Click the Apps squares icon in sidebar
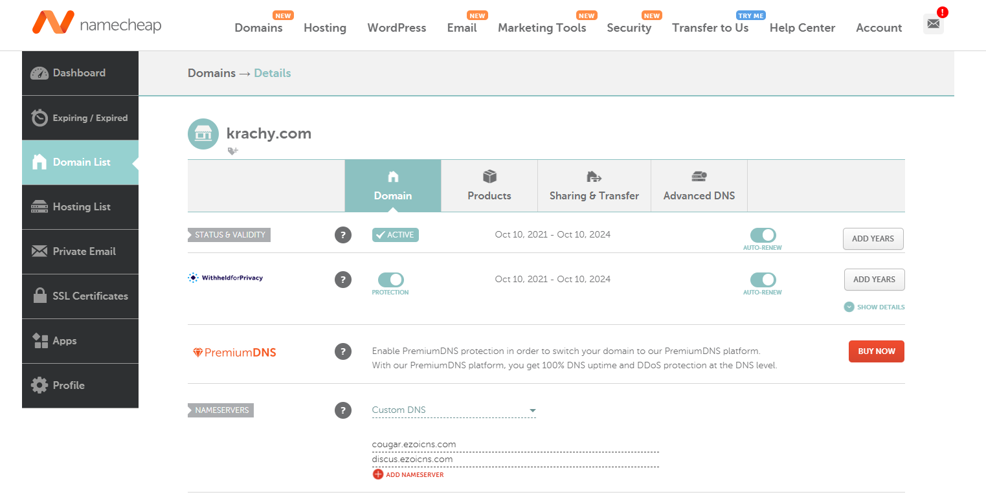The height and width of the screenshot is (499, 986). 40,340
